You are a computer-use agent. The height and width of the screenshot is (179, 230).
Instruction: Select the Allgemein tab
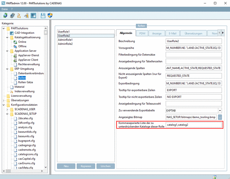coord(126,33)
